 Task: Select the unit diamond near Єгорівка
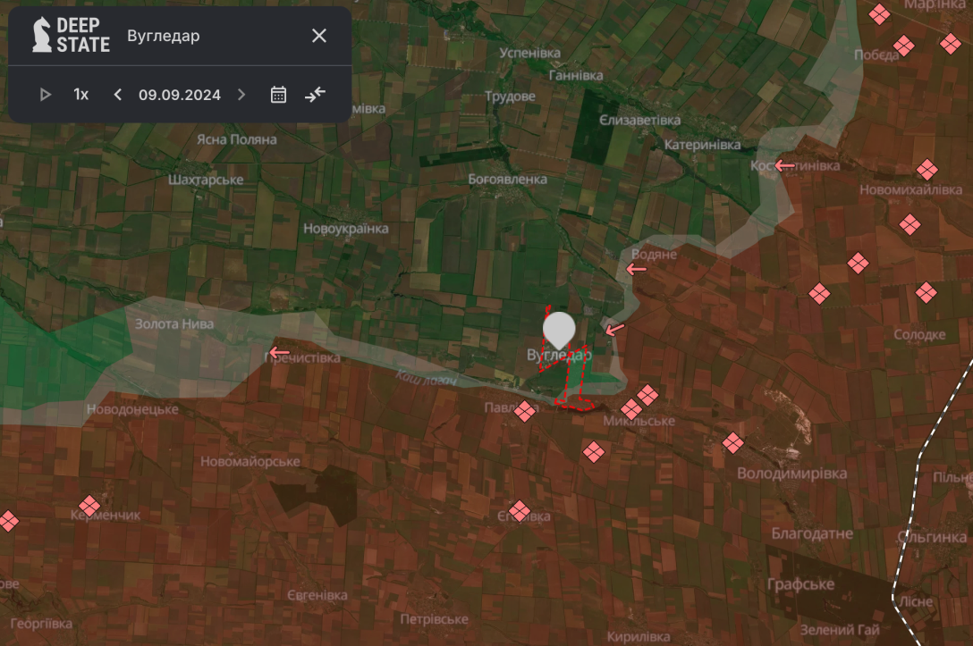coord(519,511)
